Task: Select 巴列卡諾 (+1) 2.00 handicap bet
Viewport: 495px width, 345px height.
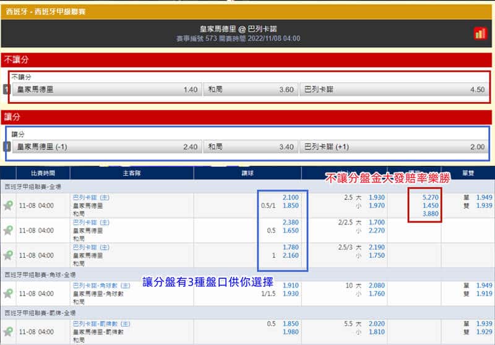Action: pos(394,147)
